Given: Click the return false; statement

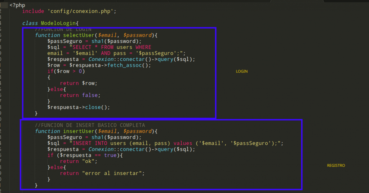Looking at the screenshot, I should [x=80, y=95].
